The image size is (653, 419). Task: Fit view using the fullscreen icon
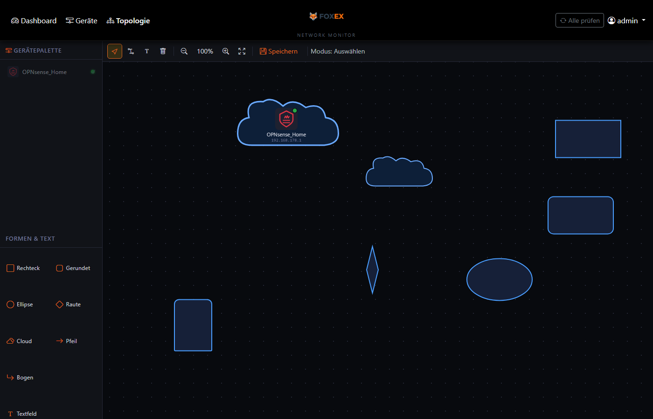point(242,51)
